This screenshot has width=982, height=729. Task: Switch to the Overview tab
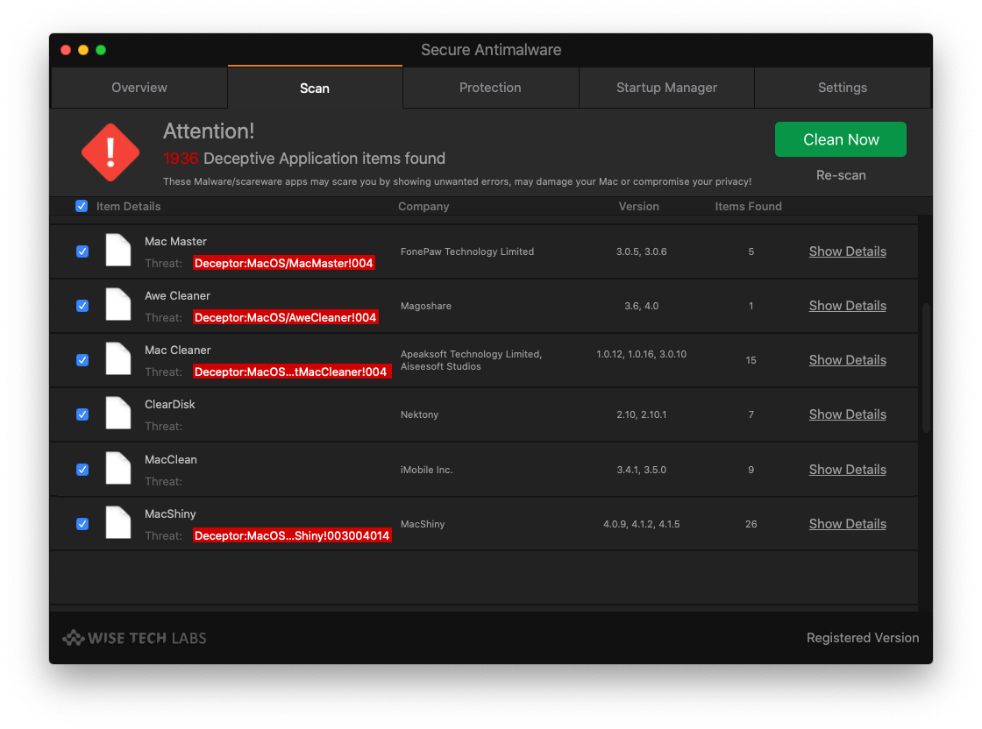139,88
